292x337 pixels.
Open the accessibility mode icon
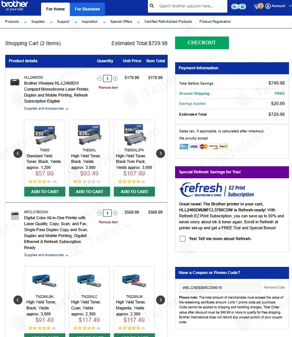(238, 6)
